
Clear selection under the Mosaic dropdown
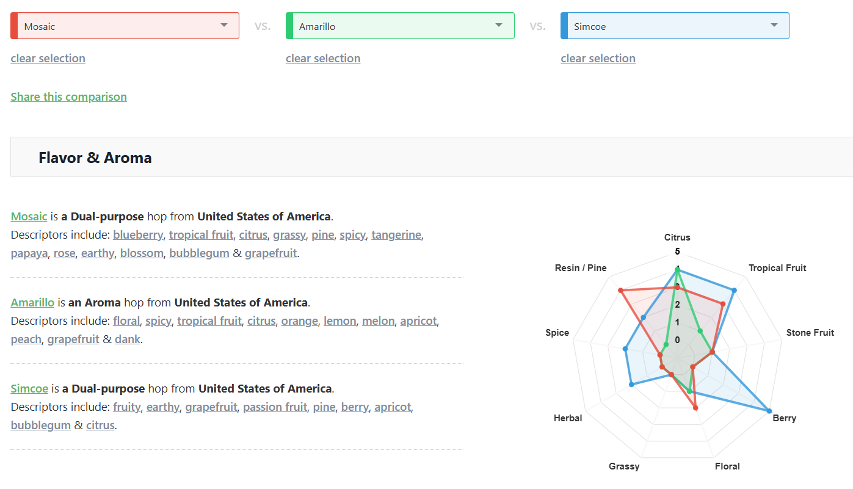point(48,59)
